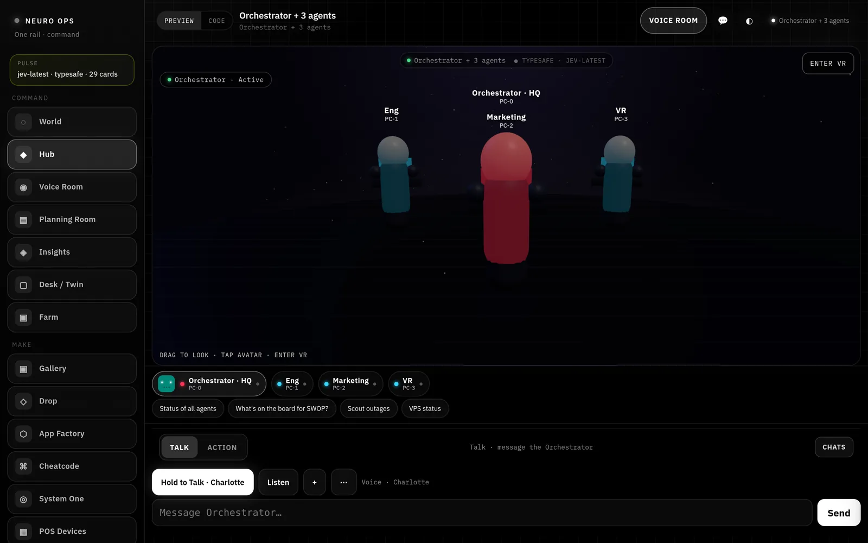
Task: Select the Action mode tab
Action: (222, 447)
